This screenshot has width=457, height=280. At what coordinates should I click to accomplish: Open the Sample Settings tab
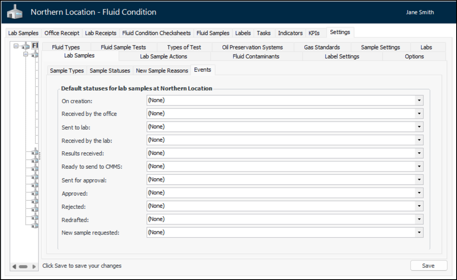[x=380, y=47]
